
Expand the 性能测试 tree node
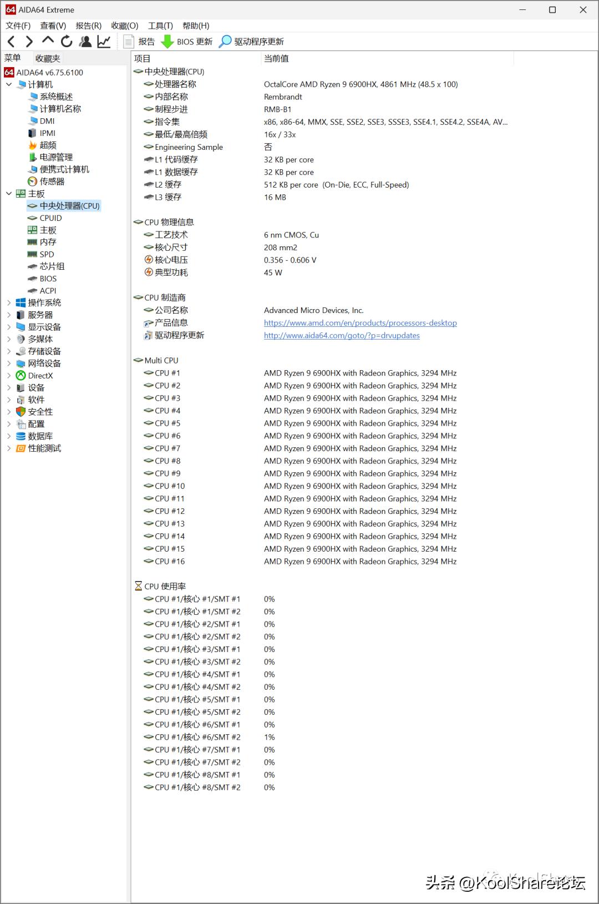9,448
